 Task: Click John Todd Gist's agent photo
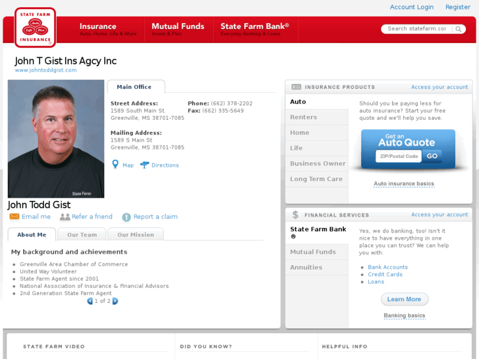coord(56,139)
